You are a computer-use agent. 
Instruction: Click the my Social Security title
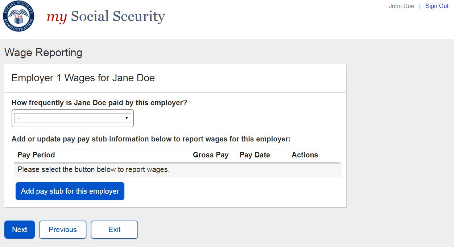point(106,17)
